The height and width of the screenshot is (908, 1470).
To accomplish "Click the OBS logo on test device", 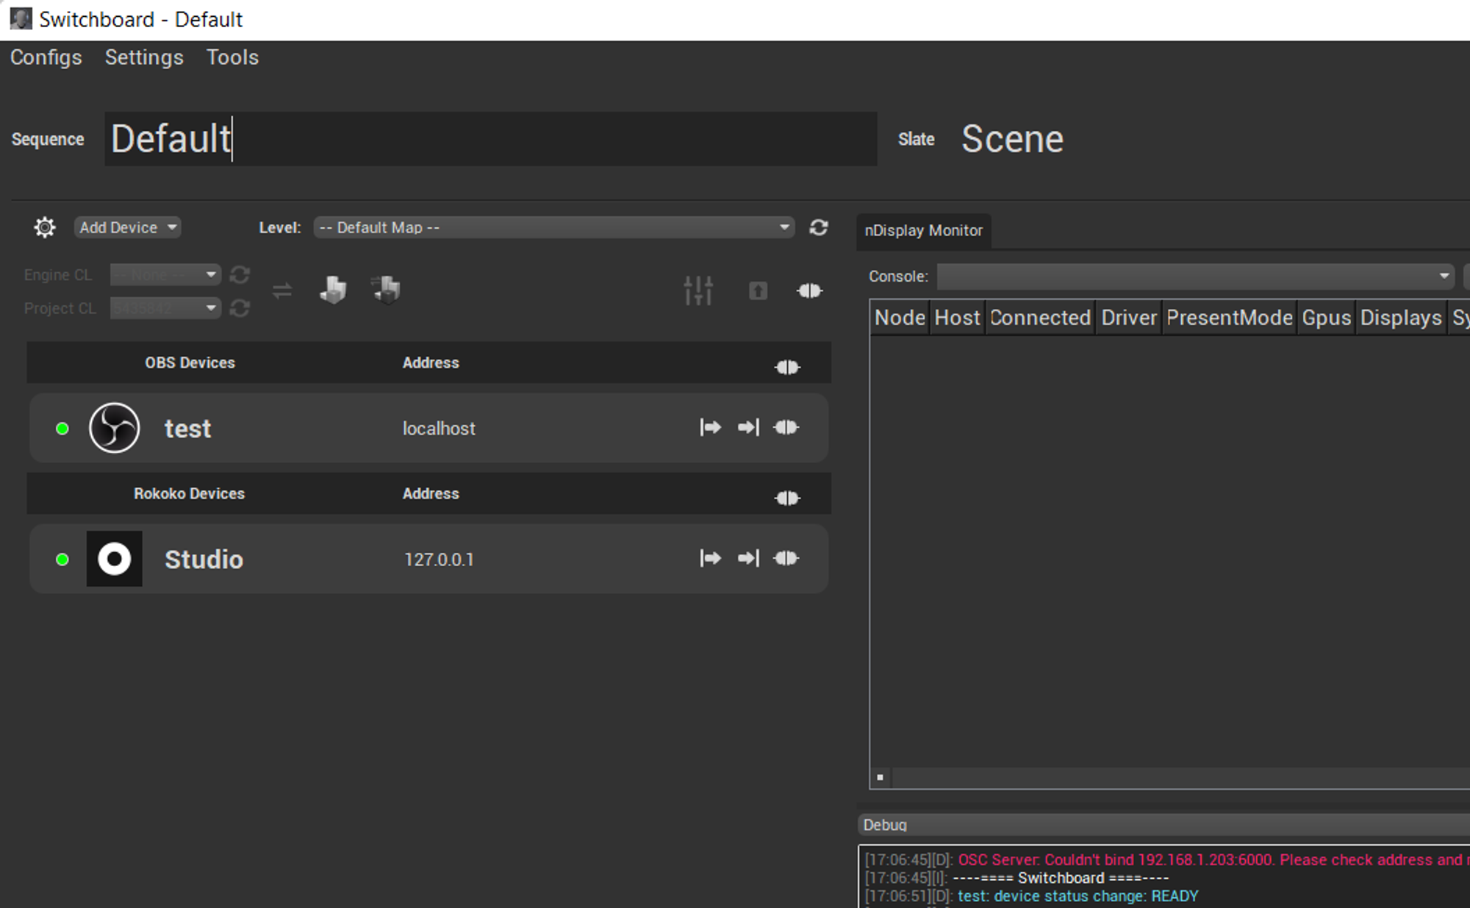I will pos(115,428).
